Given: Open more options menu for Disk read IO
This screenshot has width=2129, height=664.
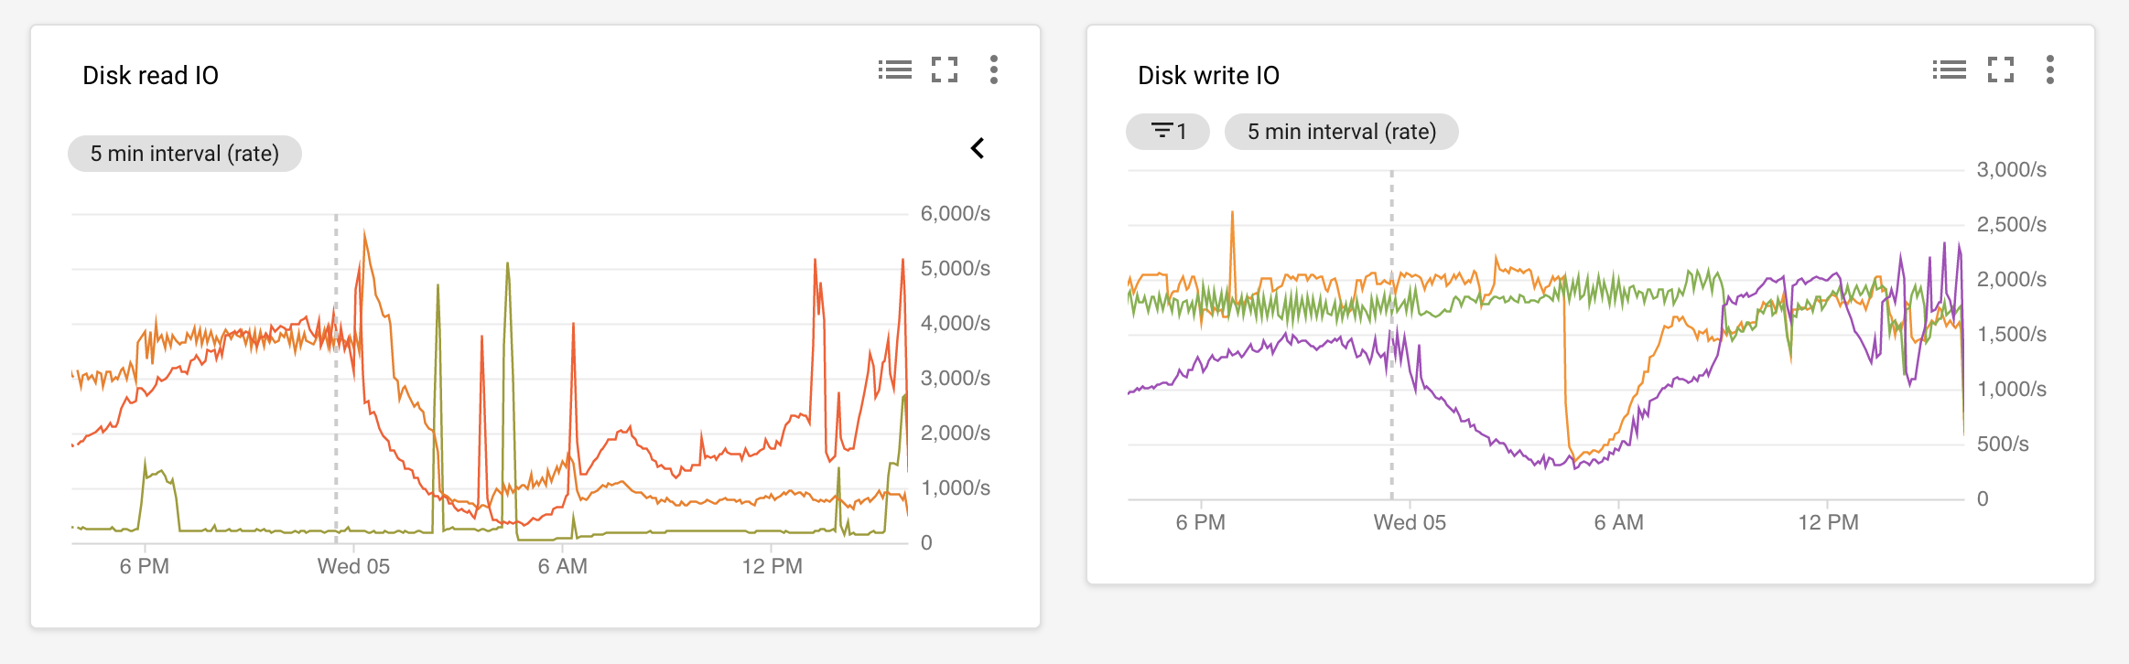Looking at the screenshot, I should [x=994, y=70].
